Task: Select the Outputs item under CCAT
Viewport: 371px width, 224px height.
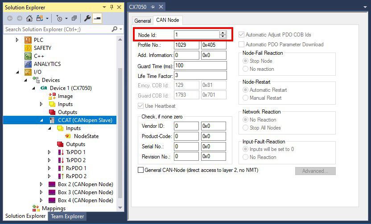Action: [x=75, y=144]
